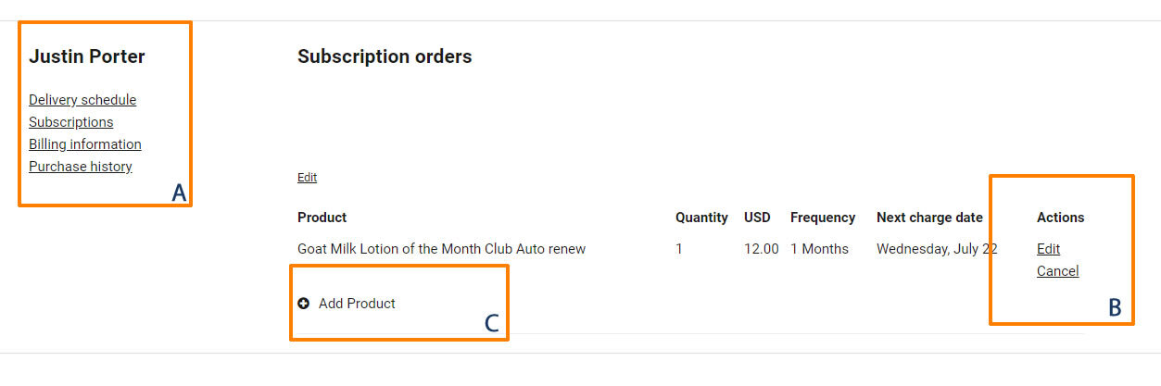View Purchase history
The height and width of the screenshot is (386, 1161).
[81, 167]
